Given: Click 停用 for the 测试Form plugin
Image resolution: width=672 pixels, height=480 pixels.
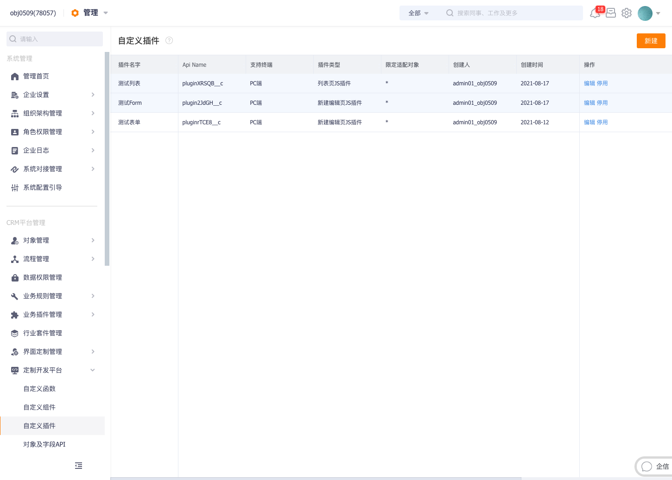Looking at the screenshot, I should [x=602, y=103].
